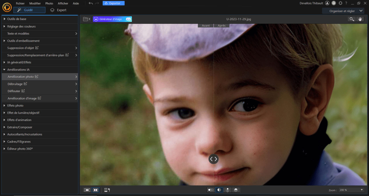Viewport: 369px width, 196px height.
Task: Open the folder browser dropdown
Action: point(86,19)
